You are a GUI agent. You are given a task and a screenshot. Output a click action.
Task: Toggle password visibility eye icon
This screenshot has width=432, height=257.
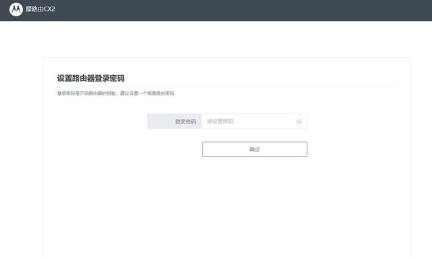coord(299,121)
